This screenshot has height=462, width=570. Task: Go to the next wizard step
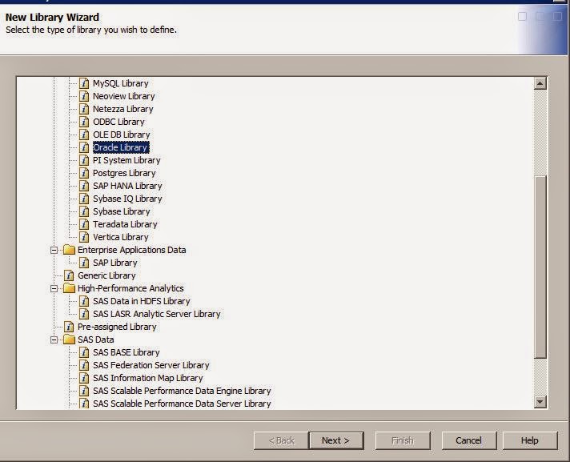[336, 440]
